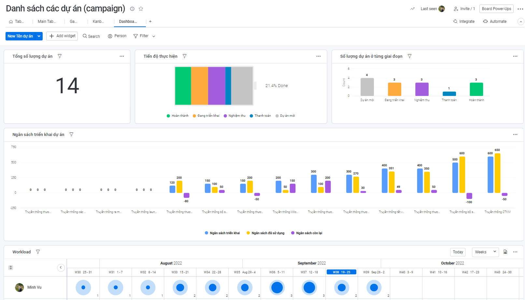This screenshot has width=525, height=300.
Task: Expand the New Tên dự án dropdown arrow
Action: [x=39, y=36]
